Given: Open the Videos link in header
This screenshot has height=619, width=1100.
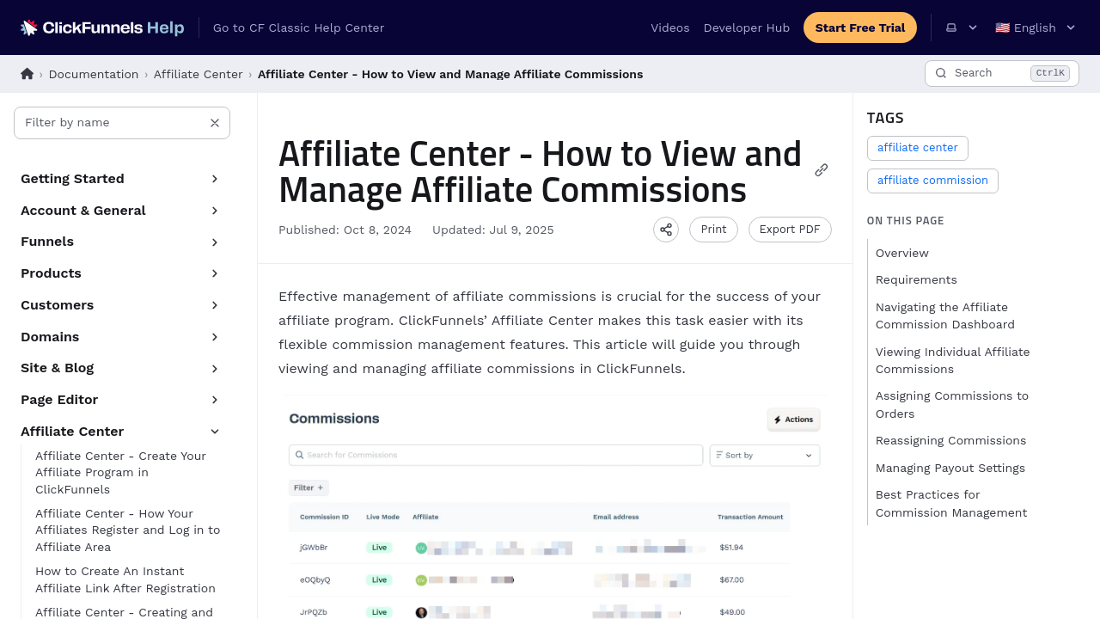Looking at the screenshot, I should (670, 28).
